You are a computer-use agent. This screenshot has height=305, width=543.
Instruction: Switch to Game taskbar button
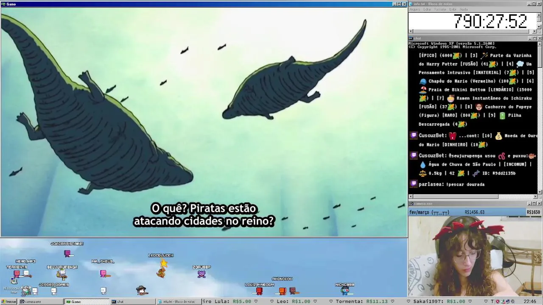tap(87, 302)
